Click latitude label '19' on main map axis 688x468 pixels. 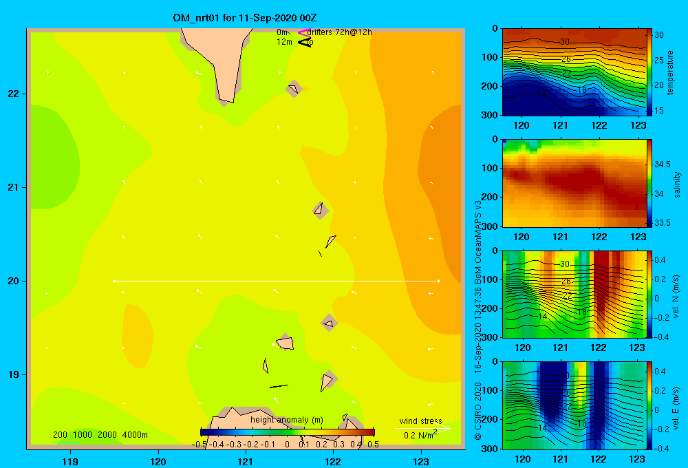(13, 374)
